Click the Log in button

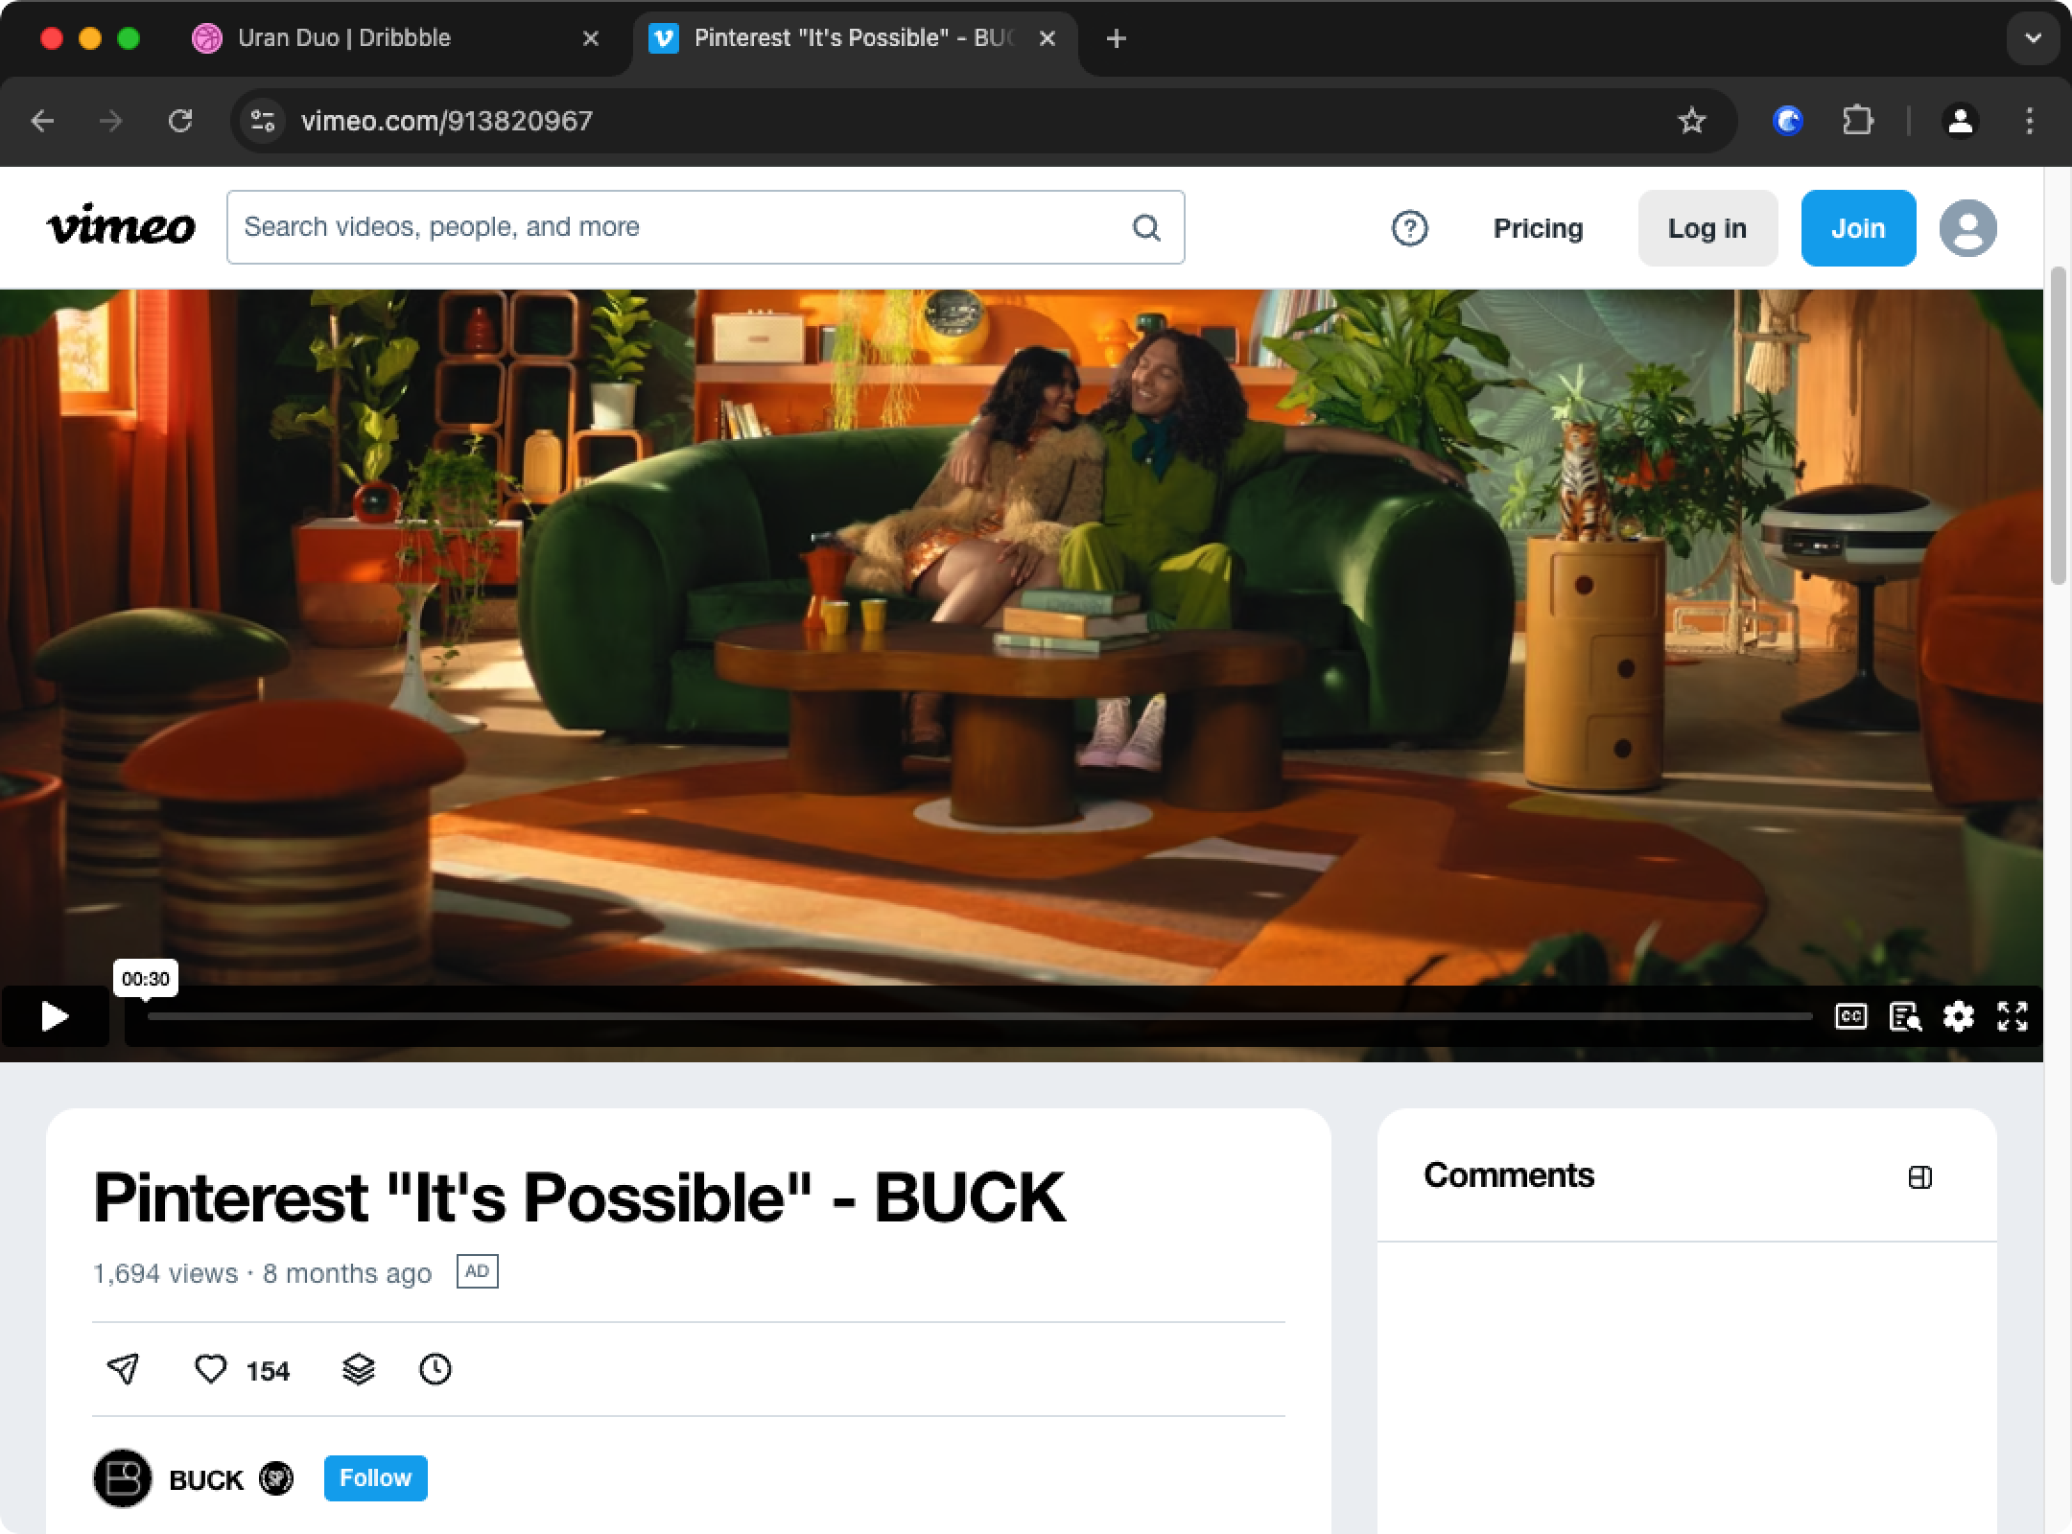[x=1707, y=227]
